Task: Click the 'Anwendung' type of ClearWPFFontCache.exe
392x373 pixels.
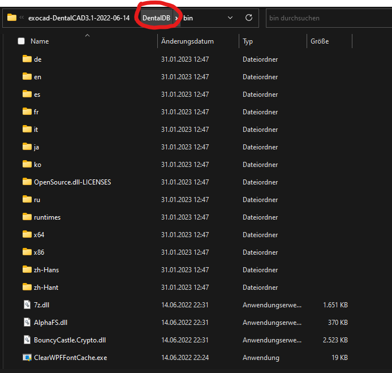Action: click(x=261, y=358)
